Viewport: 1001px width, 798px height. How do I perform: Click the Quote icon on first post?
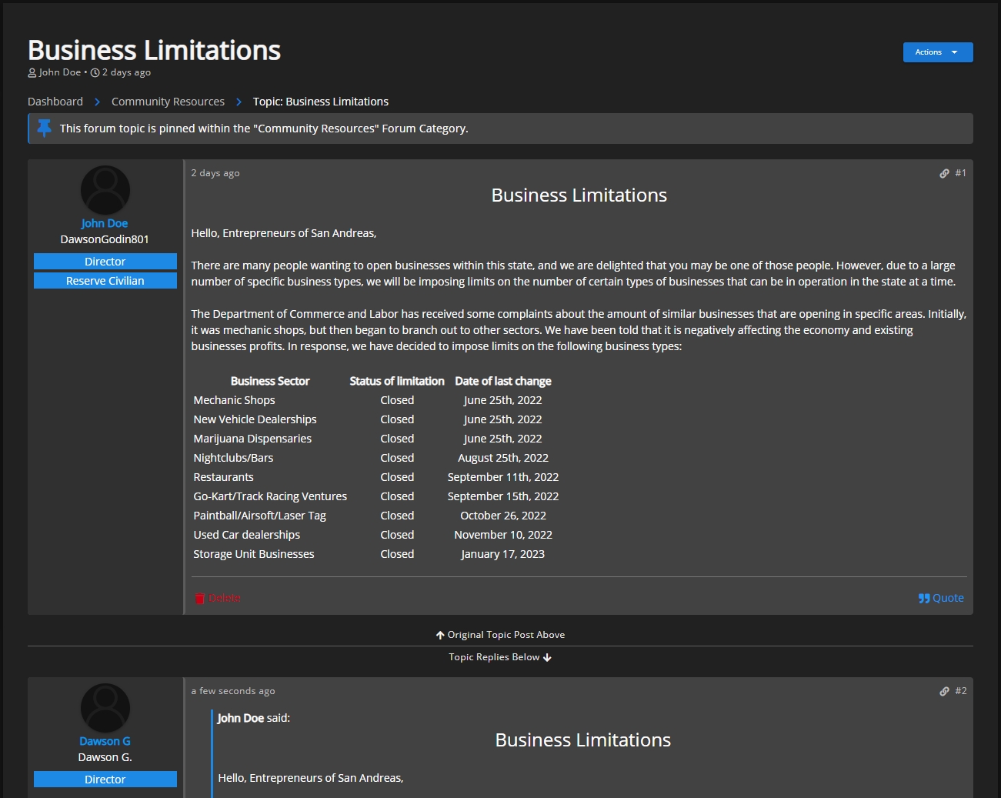coord(924,599)
